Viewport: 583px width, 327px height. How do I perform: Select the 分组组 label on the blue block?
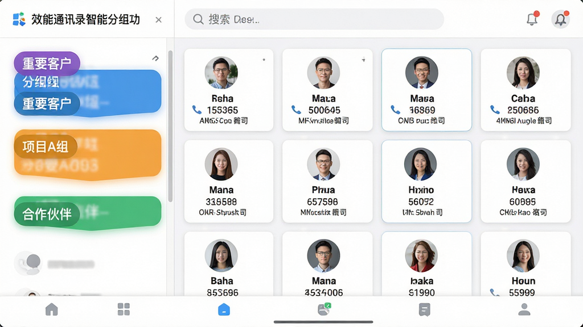click(x=40, y=82)
